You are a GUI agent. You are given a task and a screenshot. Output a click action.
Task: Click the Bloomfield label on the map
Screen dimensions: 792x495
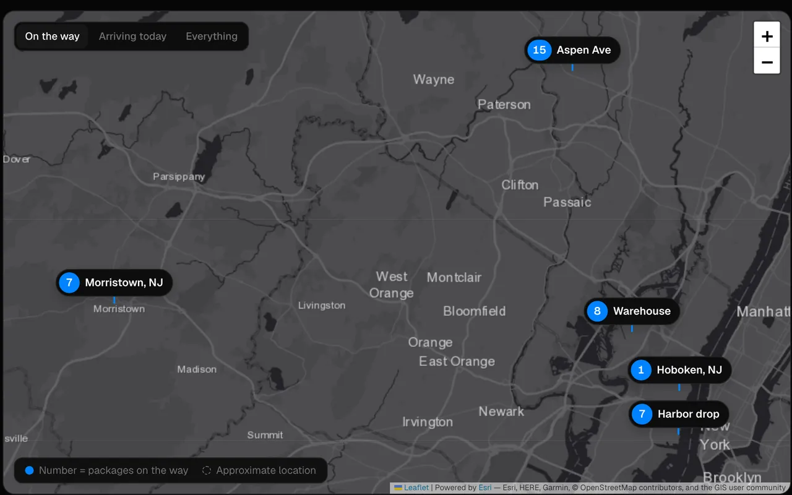(475, 311)
